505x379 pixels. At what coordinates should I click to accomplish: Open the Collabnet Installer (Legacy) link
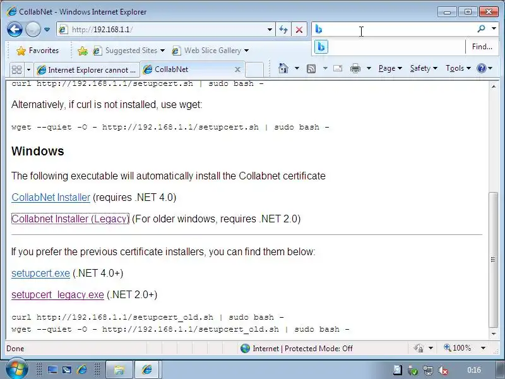pos(70,219)
